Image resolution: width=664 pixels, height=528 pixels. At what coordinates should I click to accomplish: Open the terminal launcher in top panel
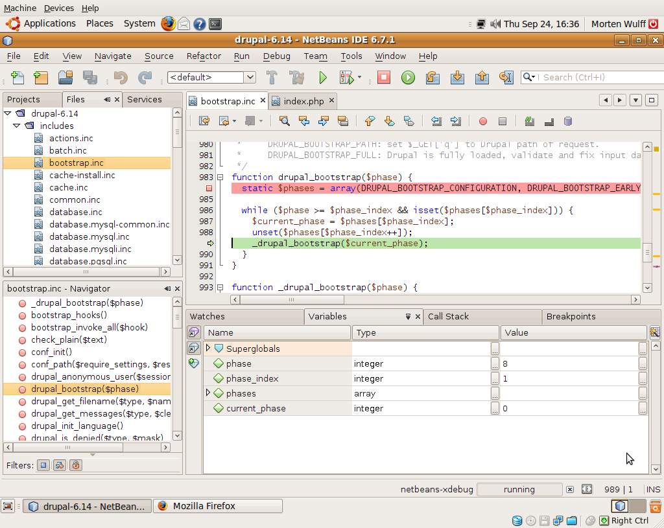pos(215,24)
